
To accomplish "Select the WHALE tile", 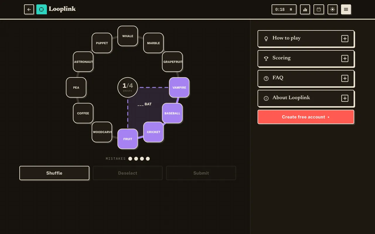I will click(128, 36).
